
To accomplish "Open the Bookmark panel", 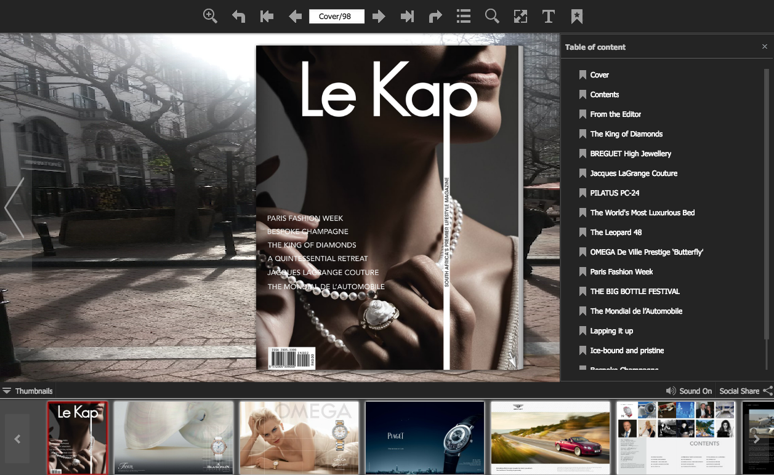I will point(576,16).
